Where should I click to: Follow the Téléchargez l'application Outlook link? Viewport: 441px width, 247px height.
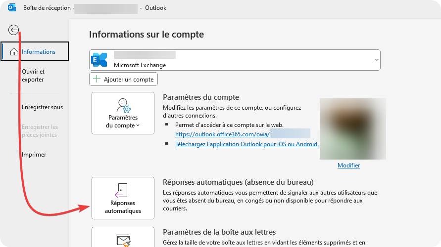pos(246,144)
